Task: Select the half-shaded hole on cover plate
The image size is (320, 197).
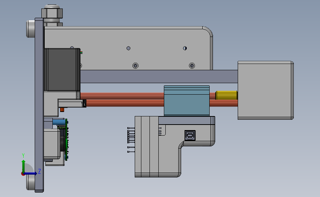Action: (x=185, y=48)
